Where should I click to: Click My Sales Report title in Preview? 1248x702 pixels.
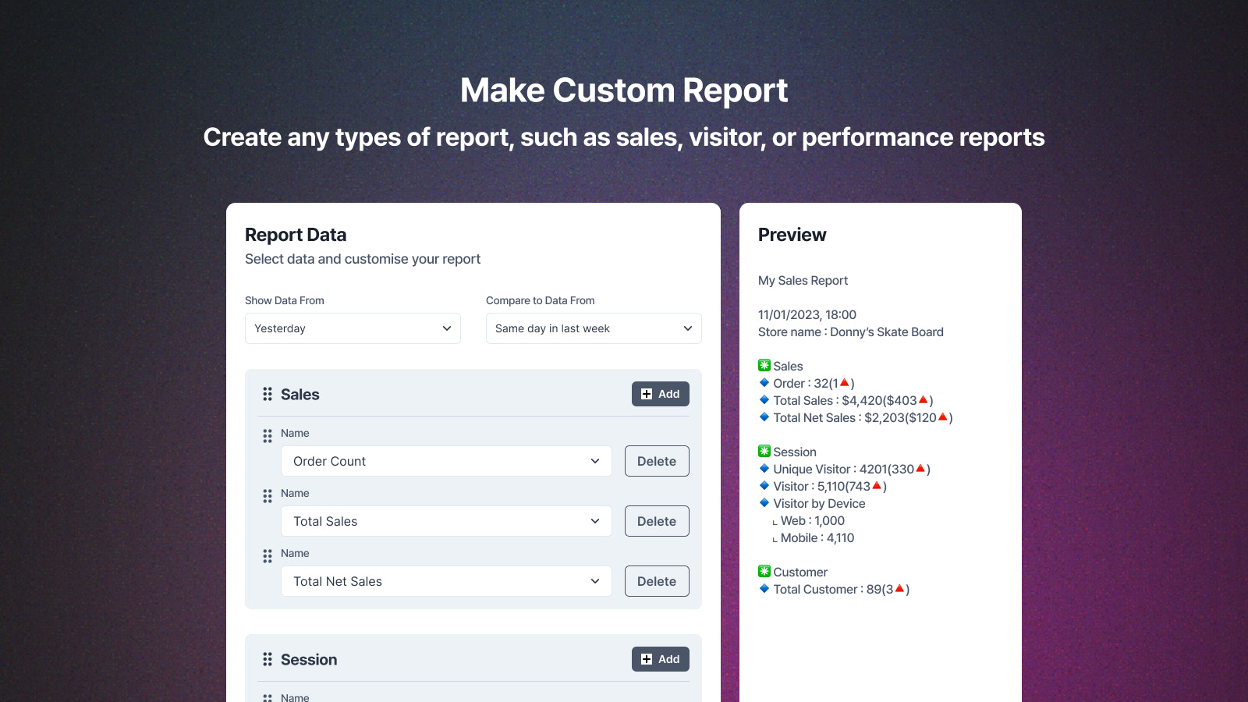803,281
